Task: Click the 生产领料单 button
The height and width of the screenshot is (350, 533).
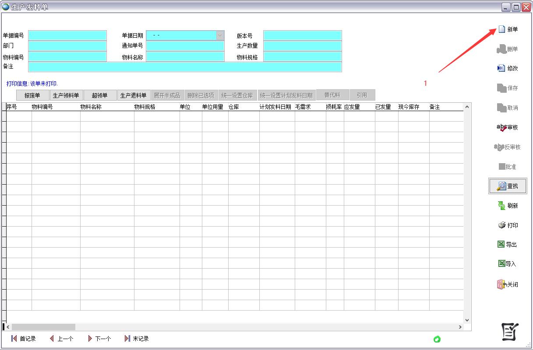Action: [66, 95]
